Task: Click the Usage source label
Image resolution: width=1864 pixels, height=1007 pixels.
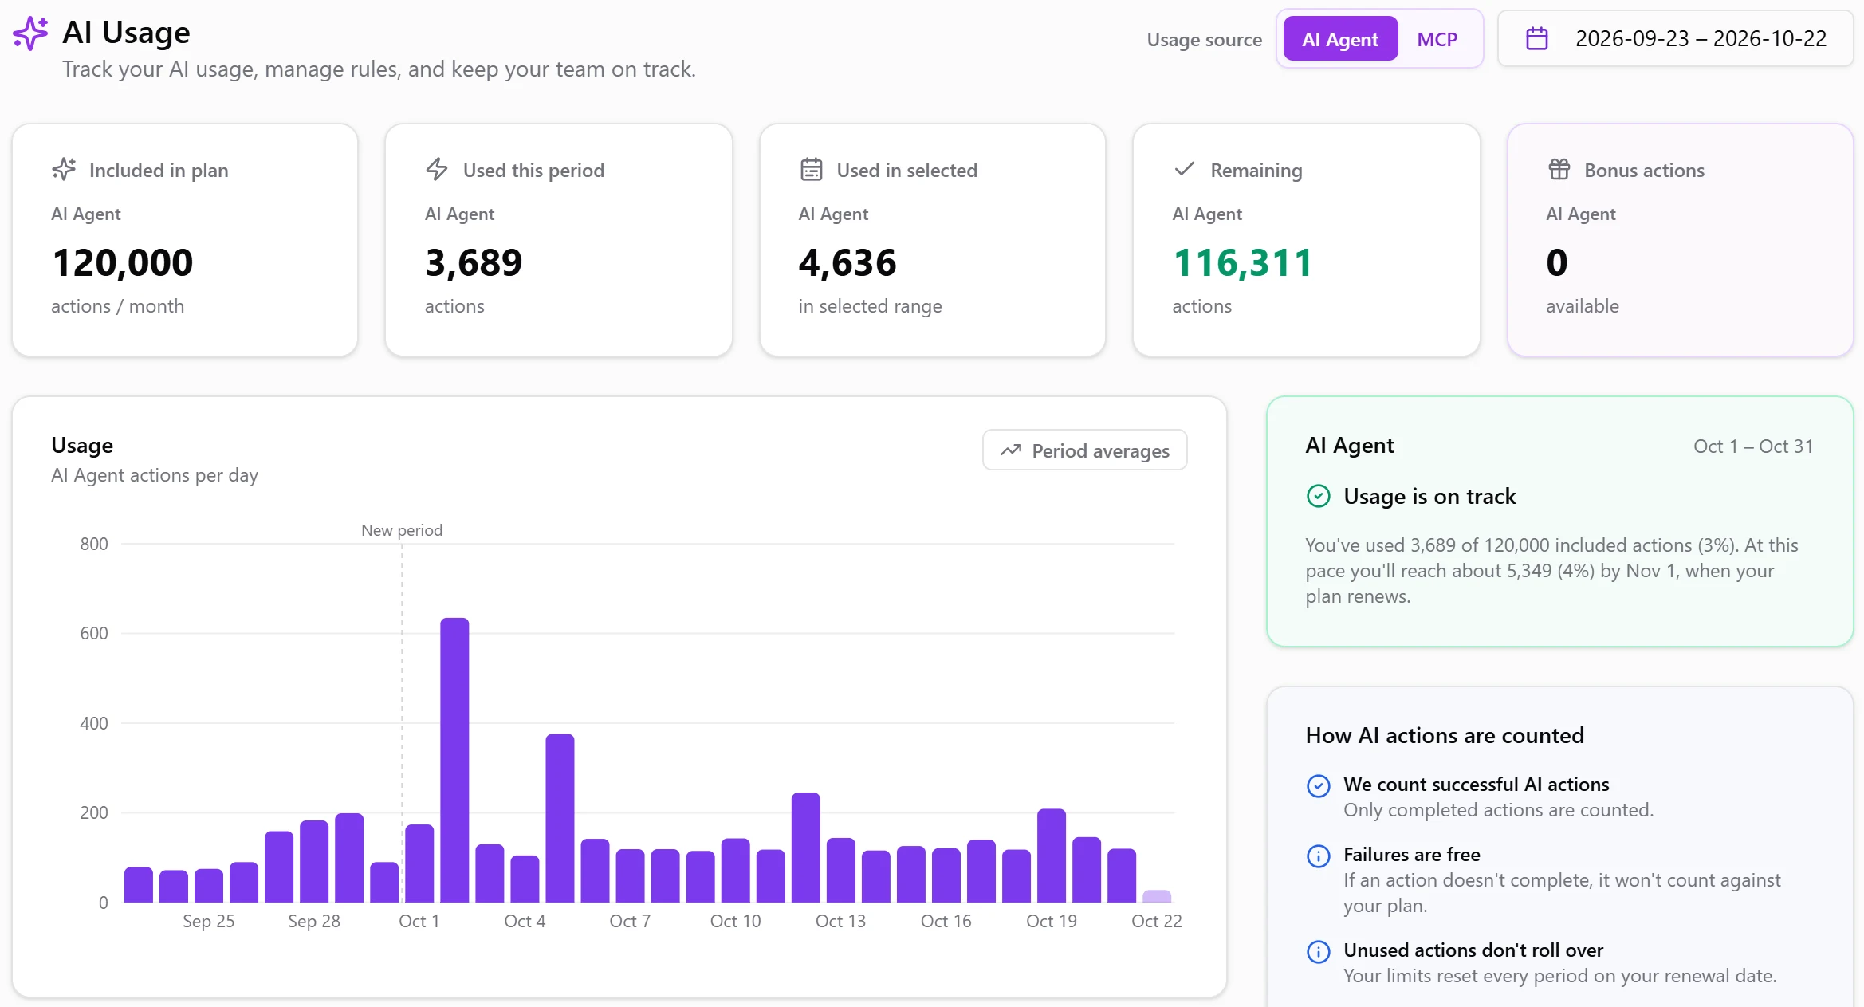Action: (x=1204, y=39)
